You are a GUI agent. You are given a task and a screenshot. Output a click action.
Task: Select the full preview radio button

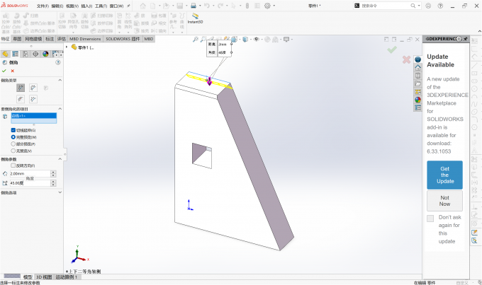click(13, 137)
